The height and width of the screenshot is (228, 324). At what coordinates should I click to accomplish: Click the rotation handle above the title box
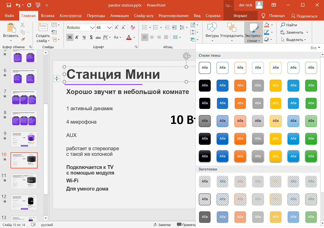coord(186,56)
